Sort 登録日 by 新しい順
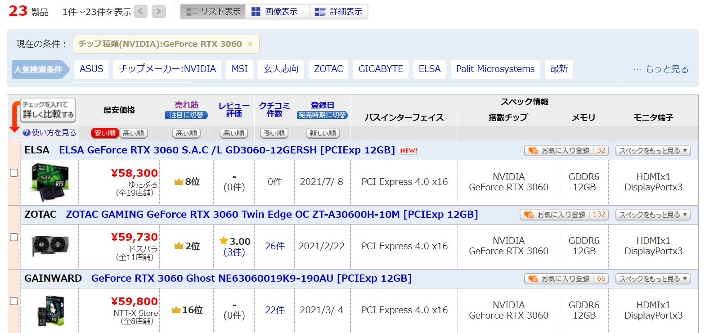This screenshot has width=705, height=333. [323, 133]
